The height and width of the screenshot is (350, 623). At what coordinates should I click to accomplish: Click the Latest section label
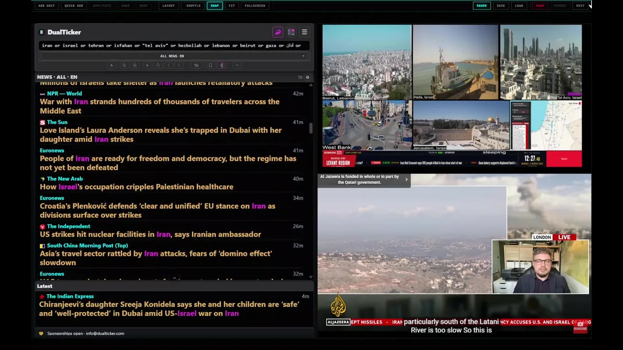[45, 286]
